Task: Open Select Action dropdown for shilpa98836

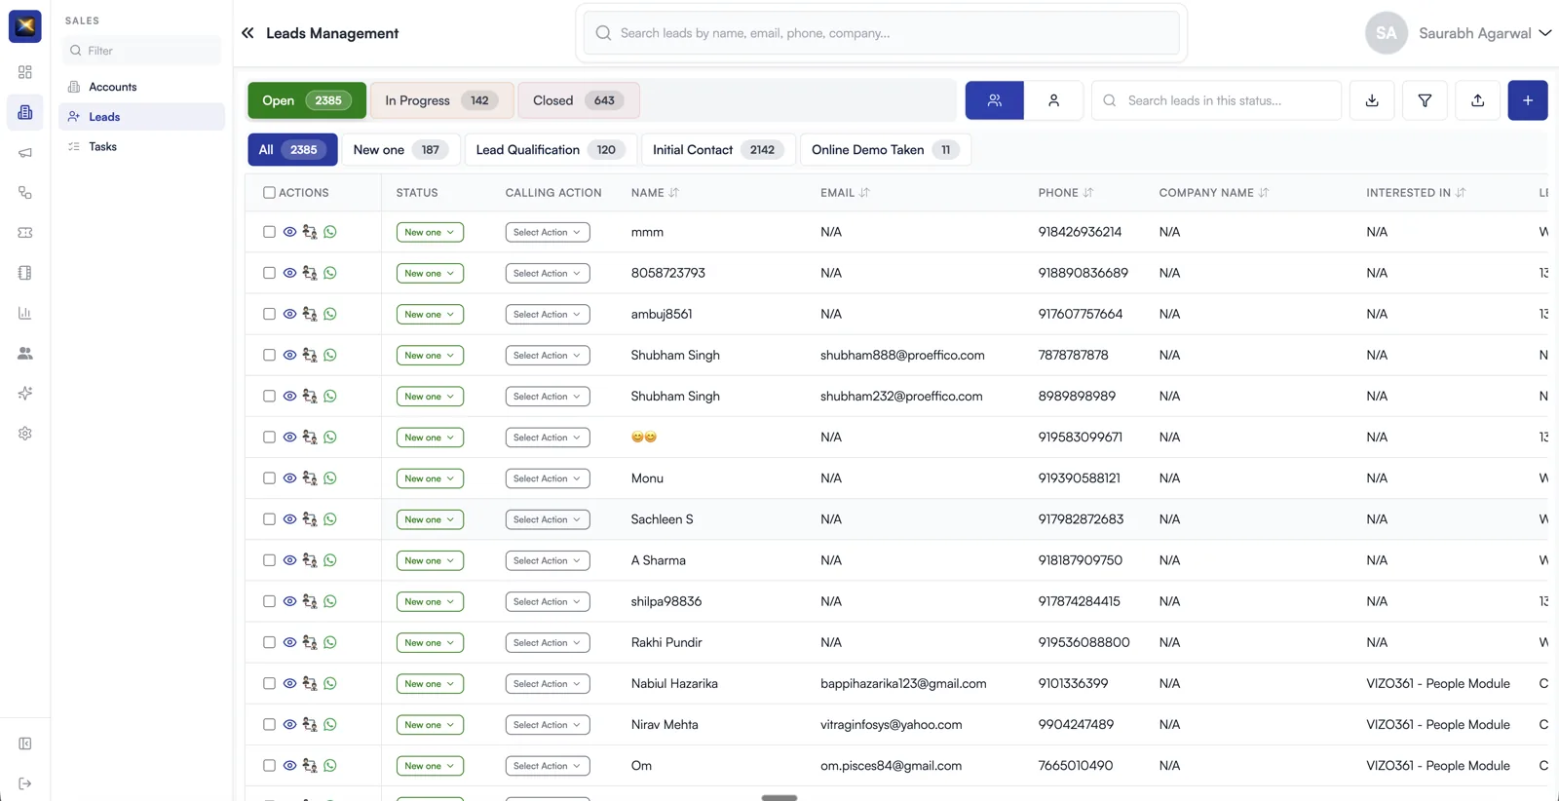Action: pyautogui.click(x=548, y=601)
